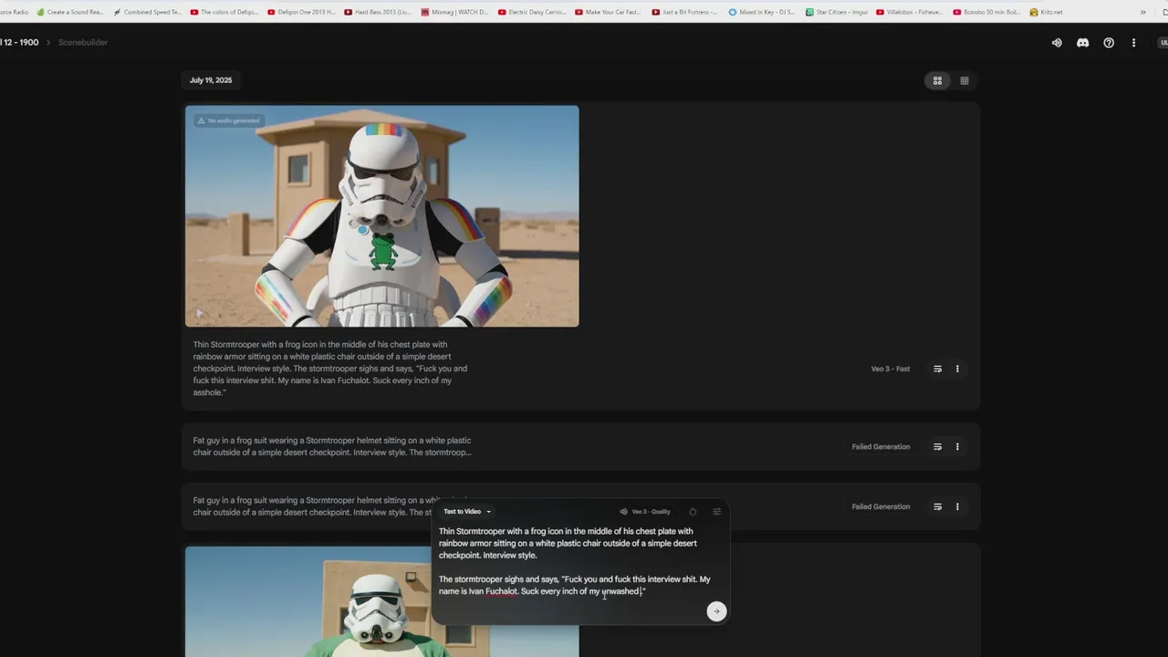The image size is (1168, 657).
Task: Open the 'Just a Bit Fortress' bookmark
Action: (x=684, y=12)
